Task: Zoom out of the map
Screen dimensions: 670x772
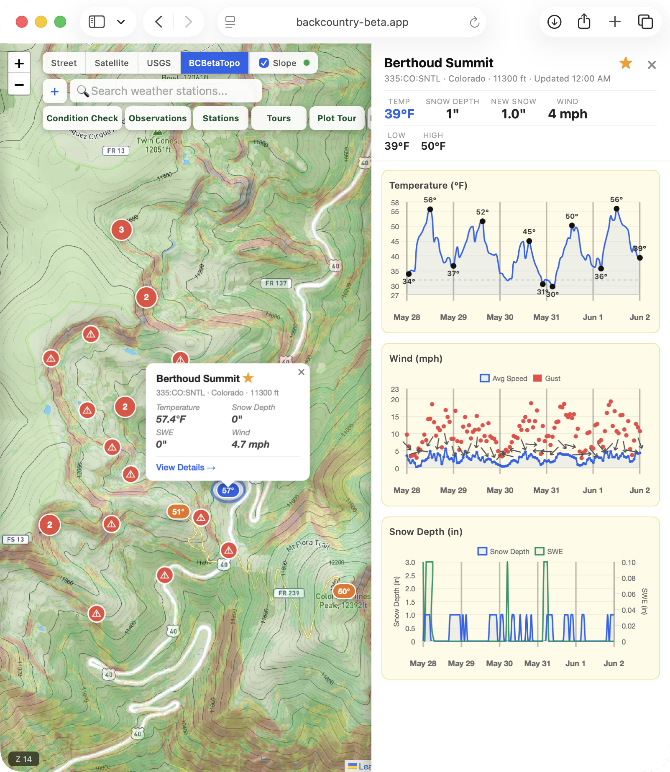Action: [x=19, y=84]
